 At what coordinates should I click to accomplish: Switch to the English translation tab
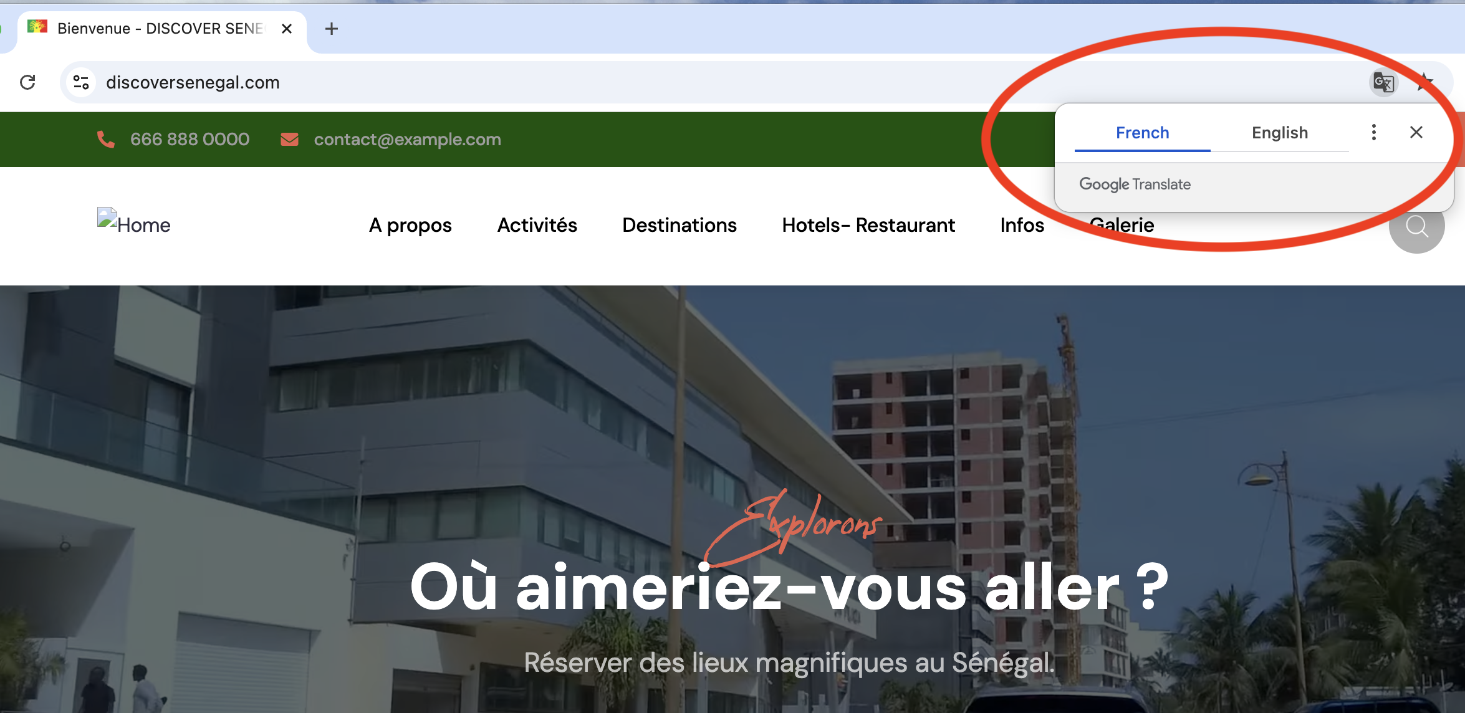[x=1279, y=133]
